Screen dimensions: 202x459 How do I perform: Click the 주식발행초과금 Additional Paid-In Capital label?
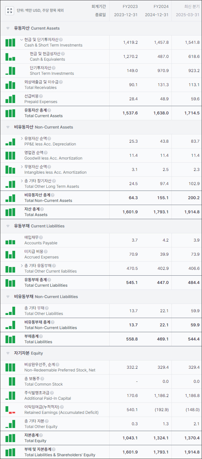click(48, 396)
